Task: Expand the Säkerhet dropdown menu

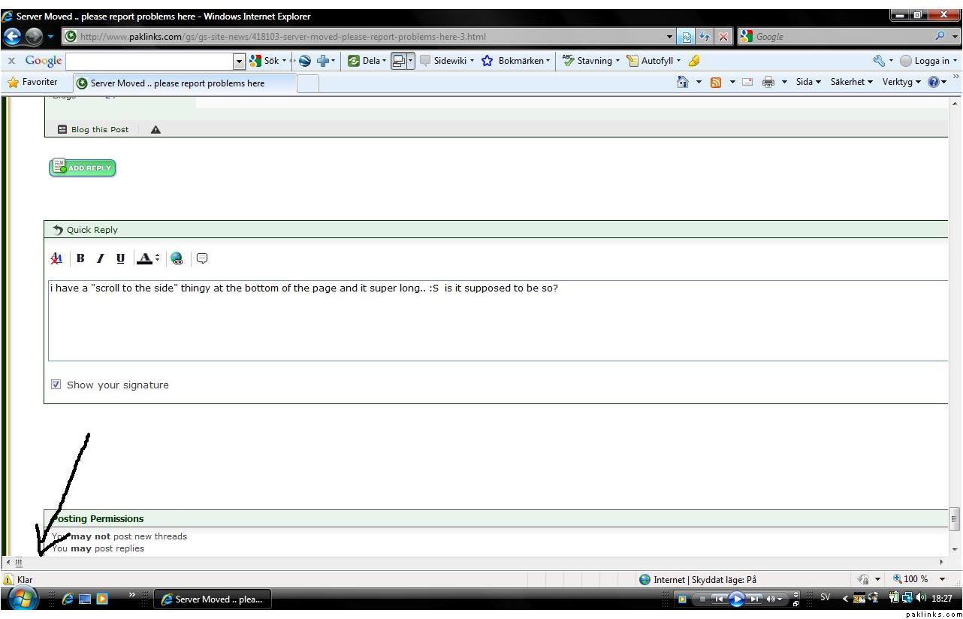Action: (x=851, y=83)
